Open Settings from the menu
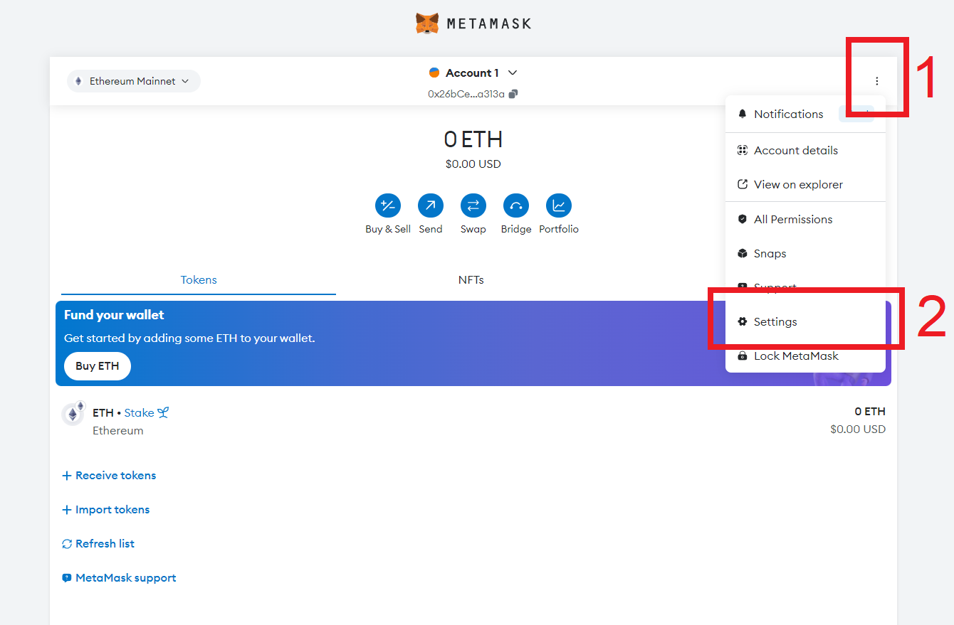The height and width of the screenshot is (625, 954). tap(775, 322)
